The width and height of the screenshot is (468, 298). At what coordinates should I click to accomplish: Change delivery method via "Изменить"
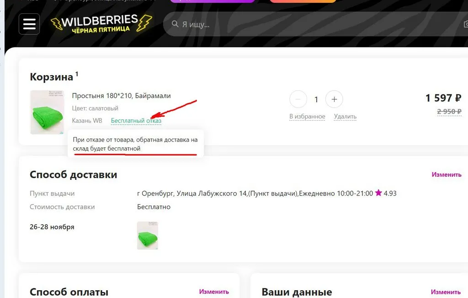point(446,174)
